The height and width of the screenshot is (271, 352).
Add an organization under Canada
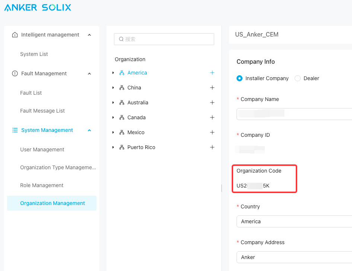[x=212, y=117]
